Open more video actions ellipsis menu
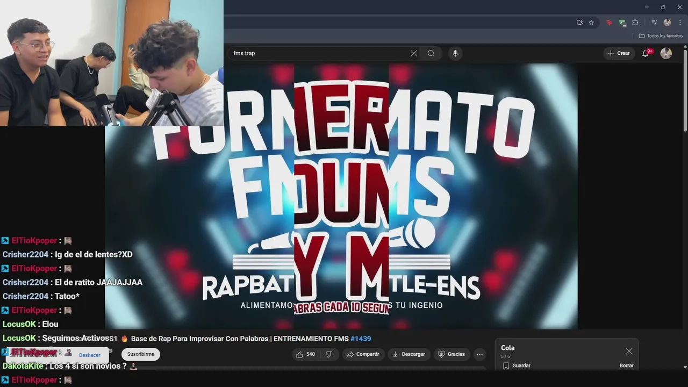Screen dimensions: 688x387 479,354
